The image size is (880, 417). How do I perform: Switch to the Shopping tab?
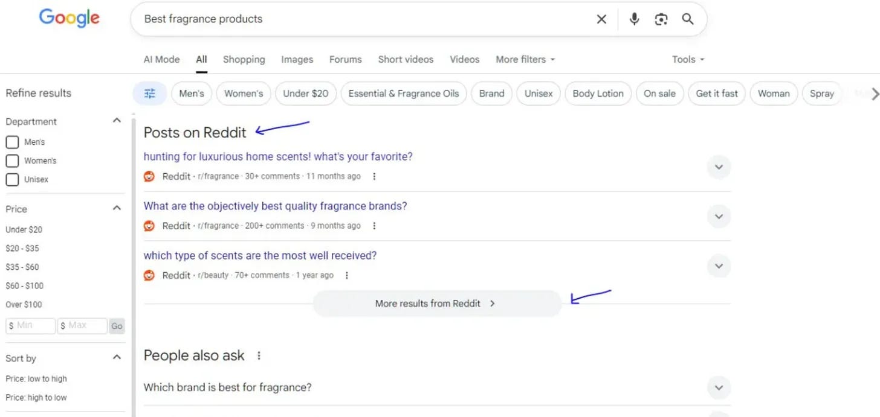[244, 59]
